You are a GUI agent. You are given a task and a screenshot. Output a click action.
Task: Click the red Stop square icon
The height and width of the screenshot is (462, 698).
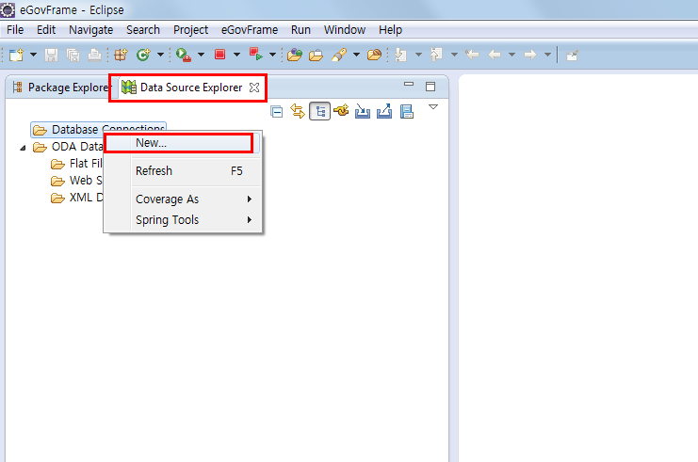[x=219, y=55]
